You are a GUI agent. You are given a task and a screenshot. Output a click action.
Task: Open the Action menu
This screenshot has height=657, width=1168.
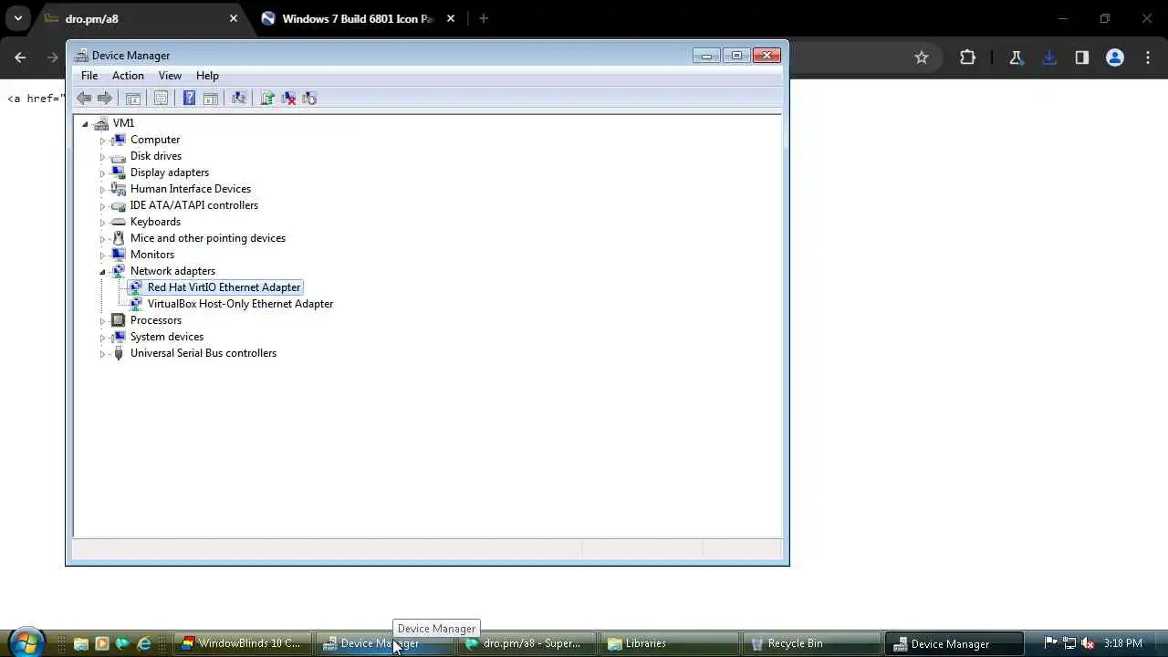[128, 76]
